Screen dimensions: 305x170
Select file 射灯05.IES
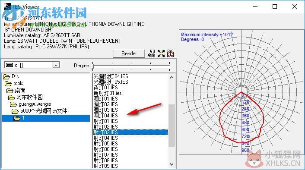105,144
